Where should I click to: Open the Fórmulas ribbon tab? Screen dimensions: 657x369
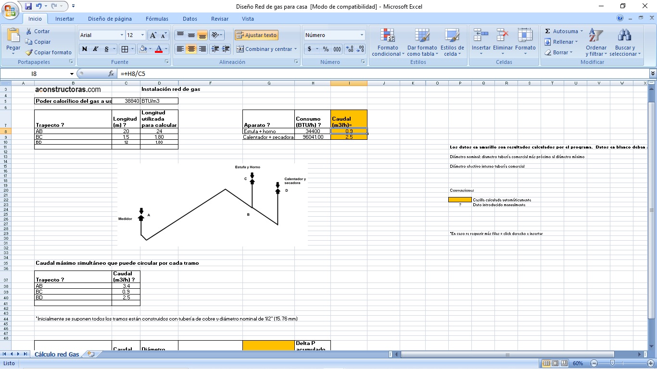pos(157,19)
